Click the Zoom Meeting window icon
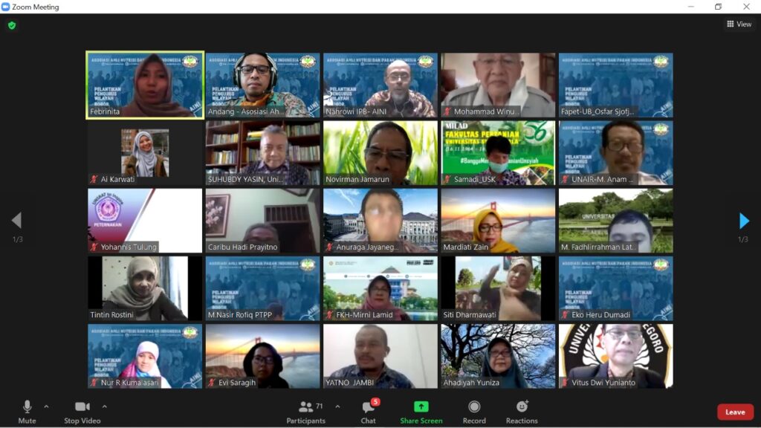The height and width of the screenshot is (428, 761). click(x=6, y=7)
